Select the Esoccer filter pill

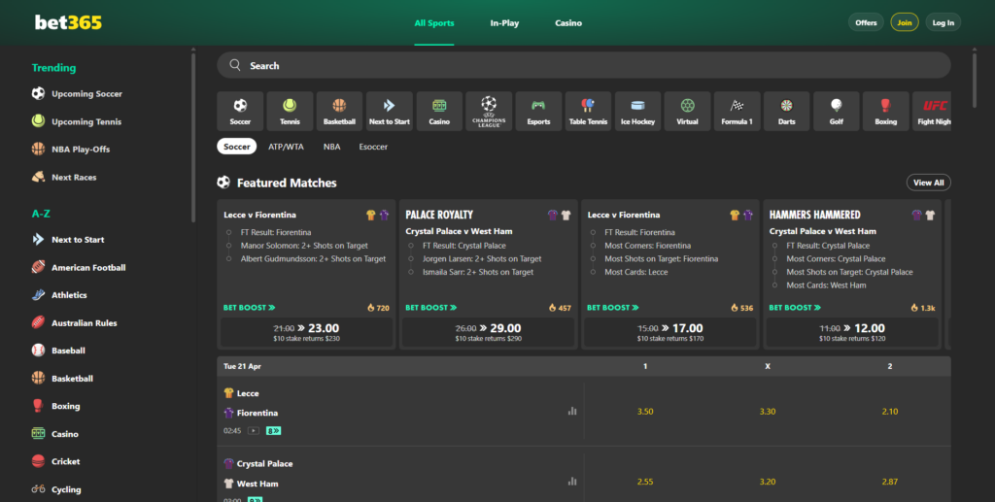tap(373, 147)
